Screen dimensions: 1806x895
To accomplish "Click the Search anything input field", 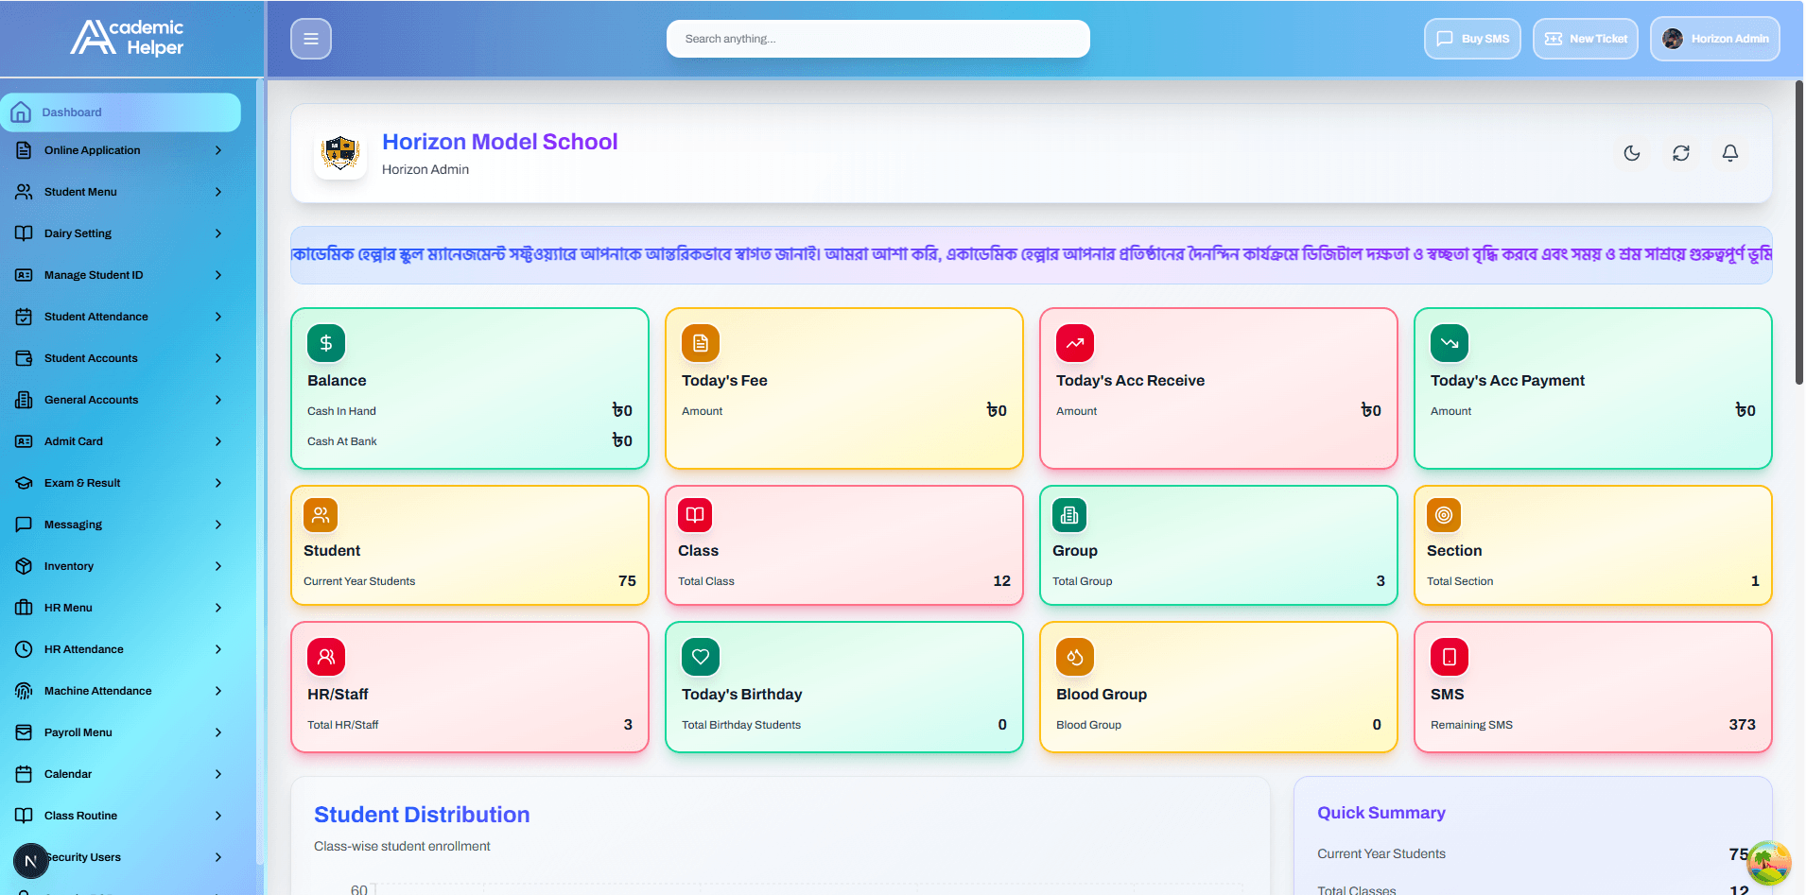I will [878, 39].
